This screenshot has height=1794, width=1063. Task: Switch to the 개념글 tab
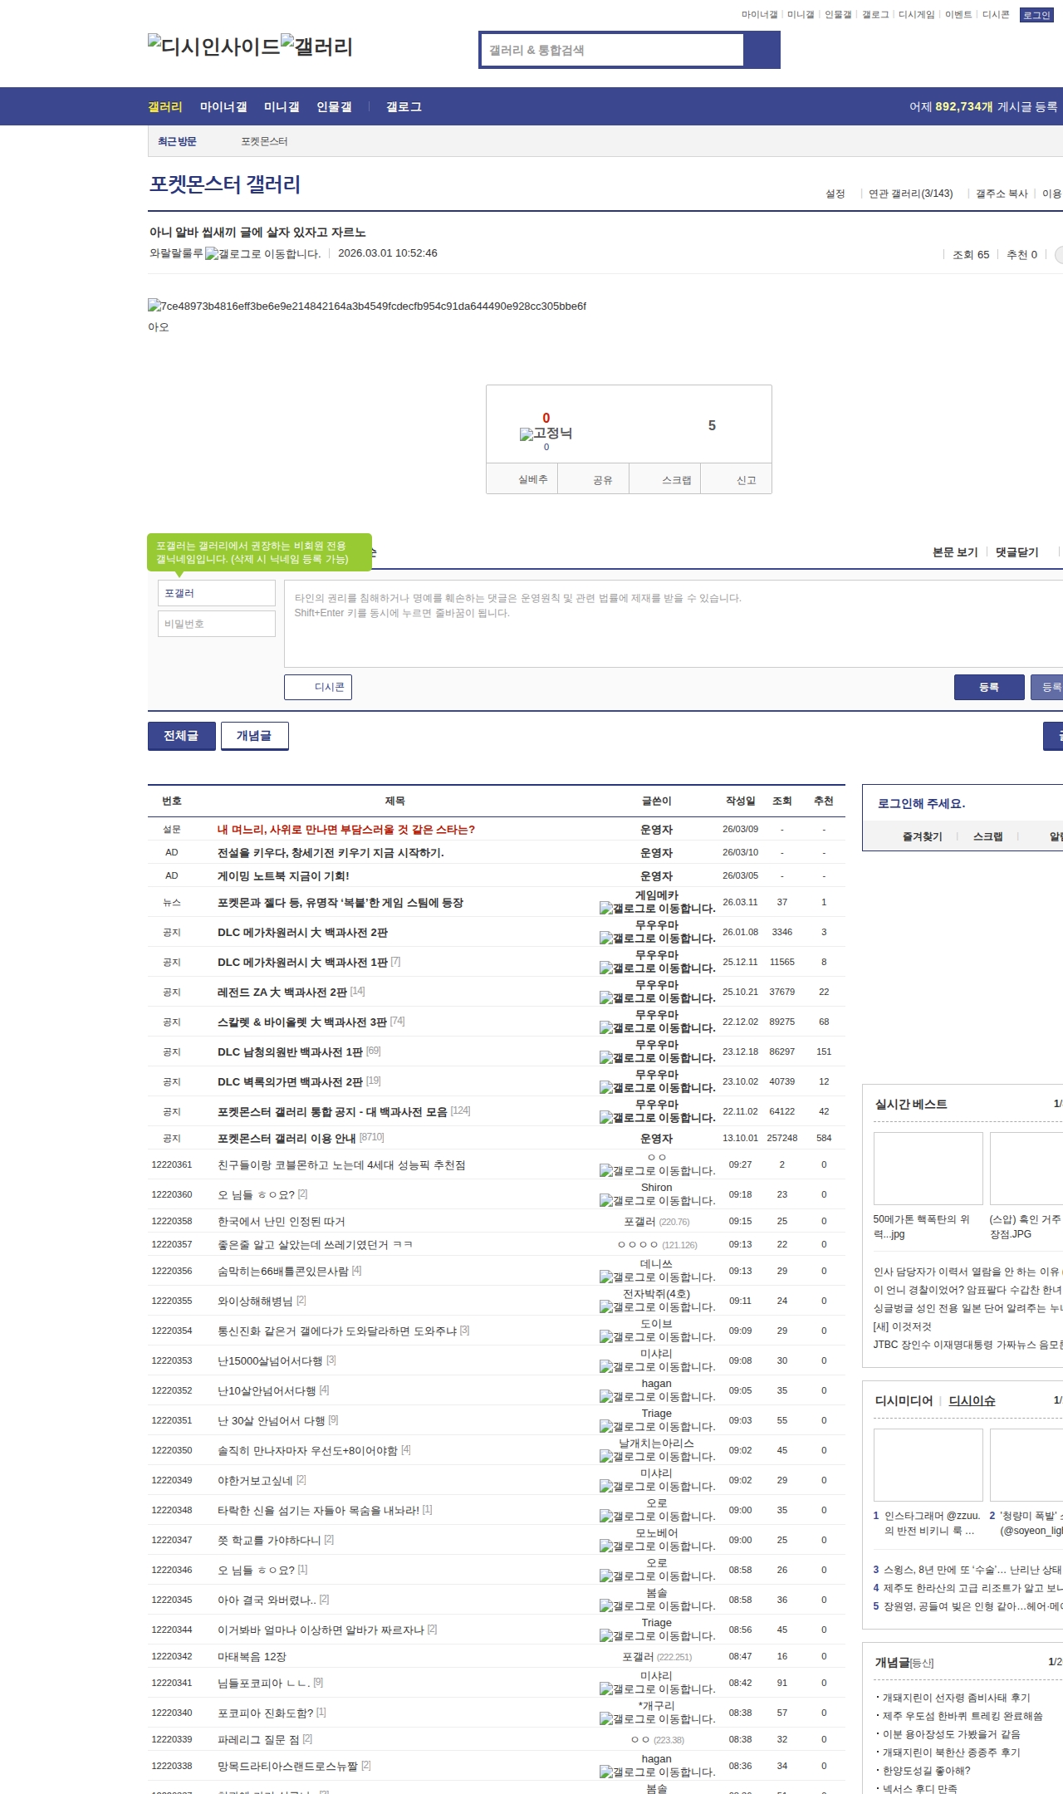tap(254, 736)
